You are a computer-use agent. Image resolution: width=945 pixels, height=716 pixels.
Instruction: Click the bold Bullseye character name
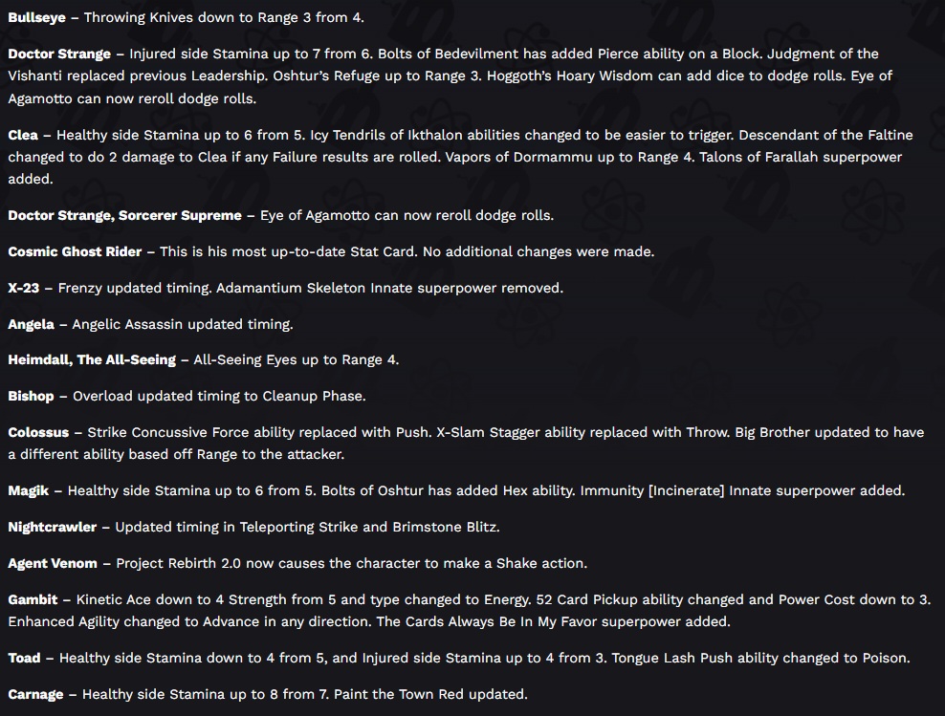pos(36,17)
